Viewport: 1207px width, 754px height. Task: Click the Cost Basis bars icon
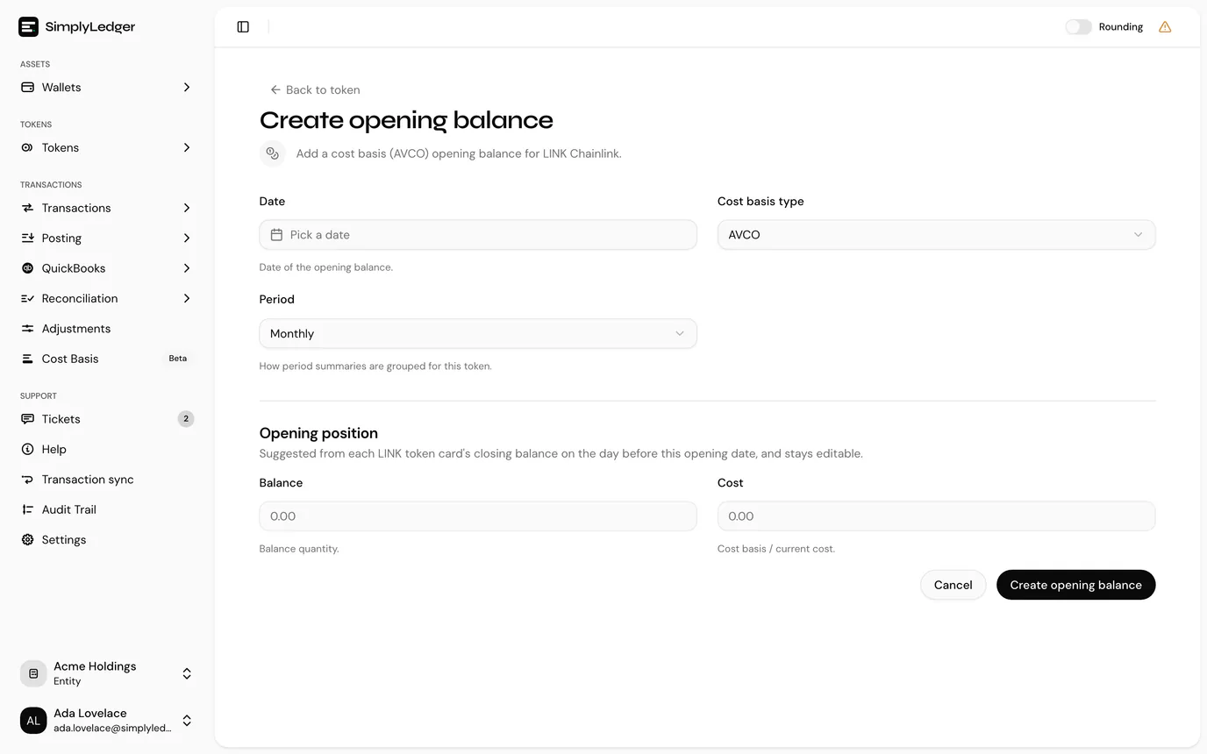pyautogui.click(x=27, y=359)
